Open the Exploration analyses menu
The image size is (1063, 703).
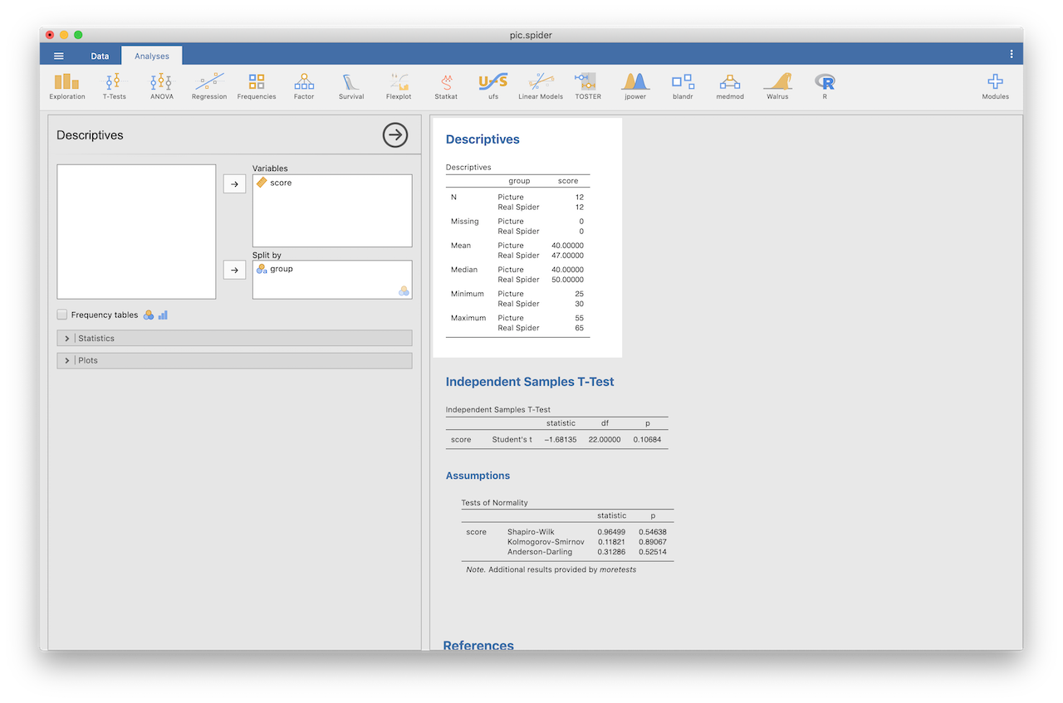click(x=66, y=85)
